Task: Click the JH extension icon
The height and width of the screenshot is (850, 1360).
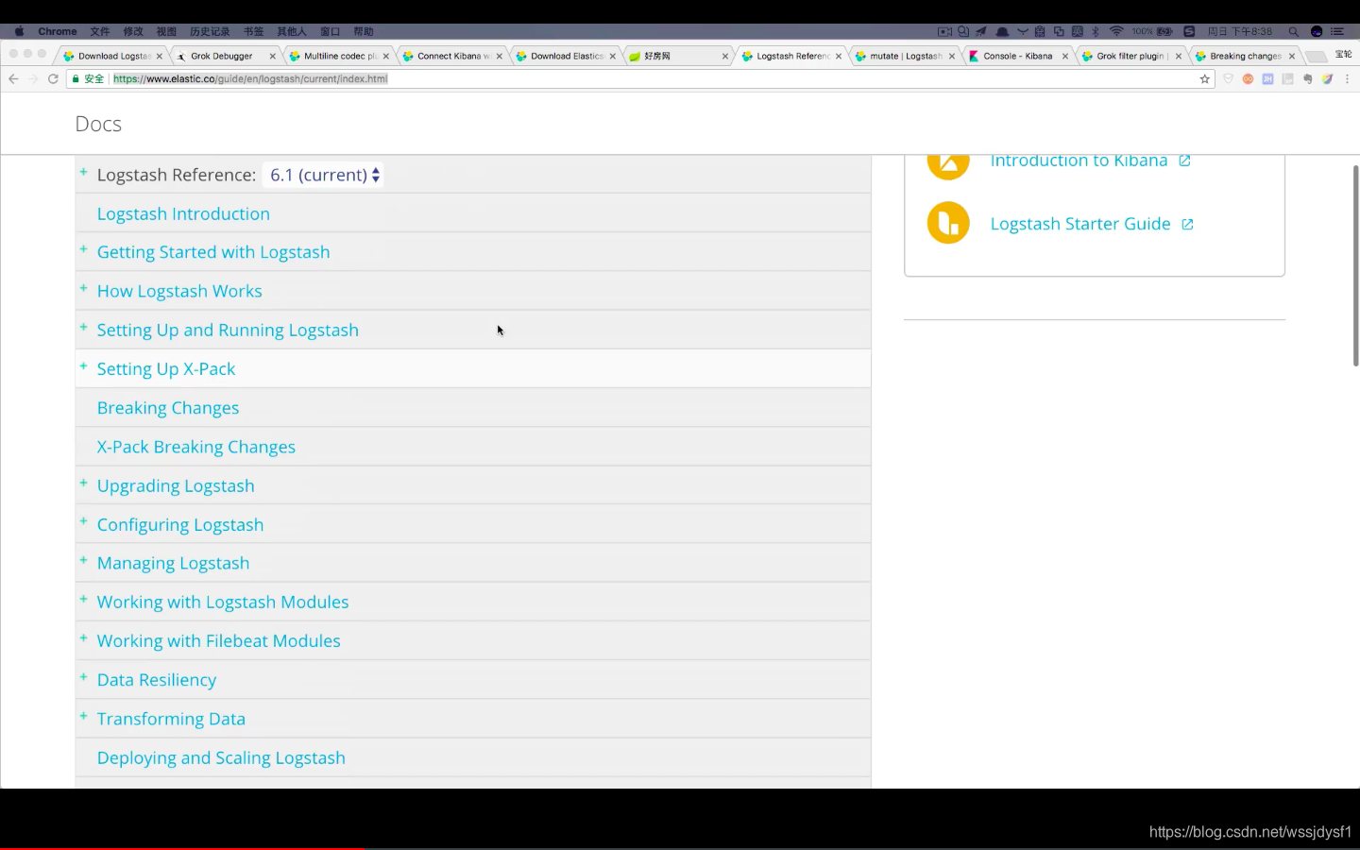Action: (1267, 78)
